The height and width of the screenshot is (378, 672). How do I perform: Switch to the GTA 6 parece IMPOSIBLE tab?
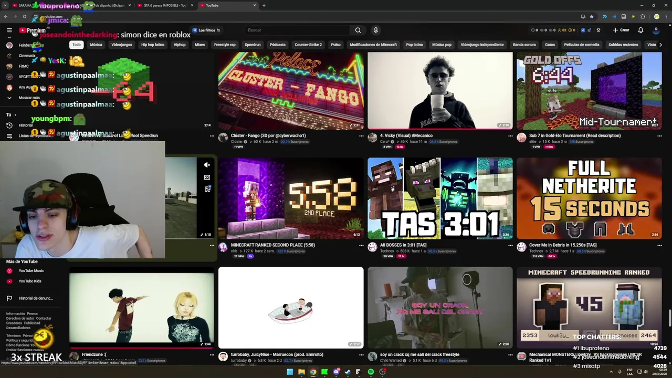click(x=164, y=5)
